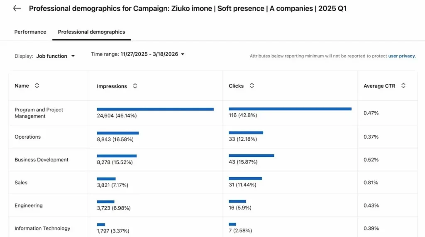Image resolution: width=425 pixels, height=237 pixels.
Task: Click the Impressions column header text
Action: [x=112, y=86]
